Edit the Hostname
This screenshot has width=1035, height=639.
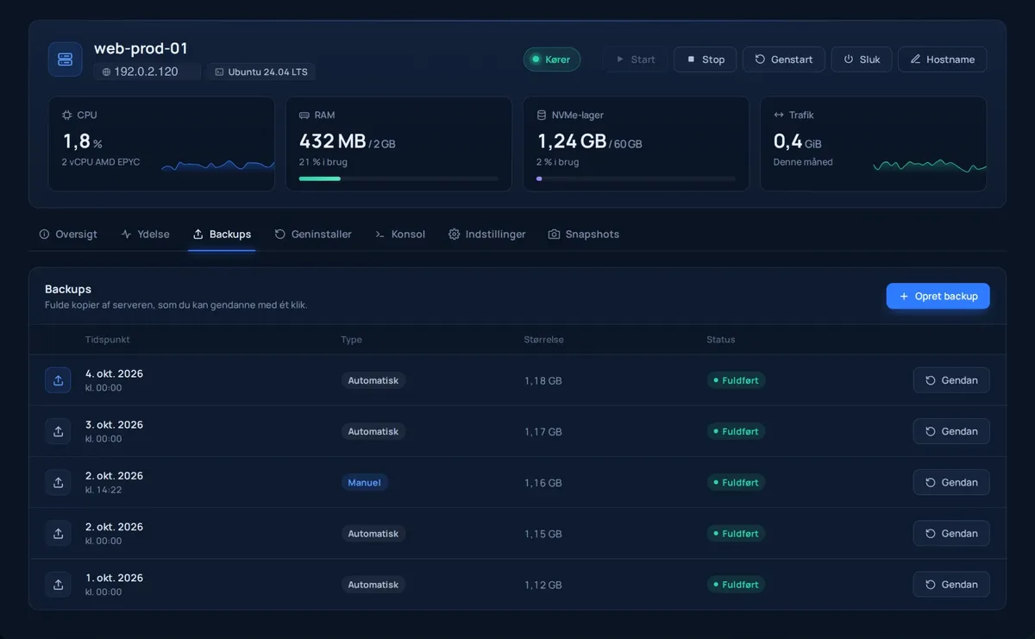click(x=943, y=60)
